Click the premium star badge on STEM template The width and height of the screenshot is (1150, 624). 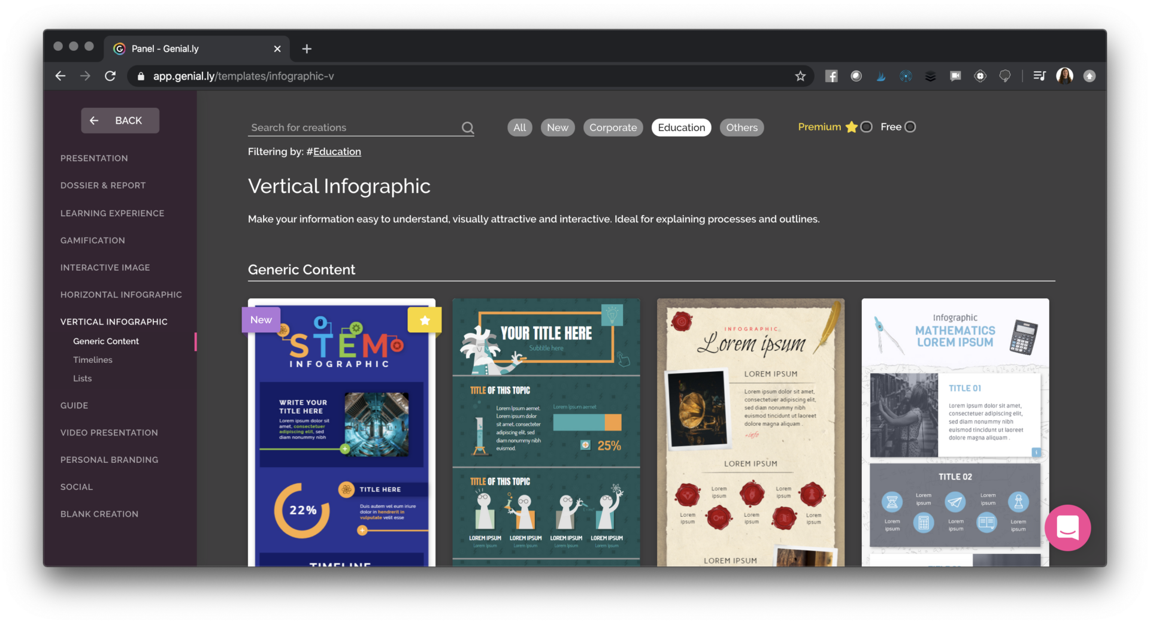click(424, 320)
